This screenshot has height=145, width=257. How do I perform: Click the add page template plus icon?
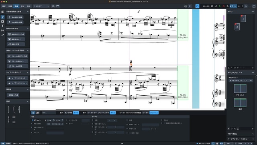[x=228, y=129]
